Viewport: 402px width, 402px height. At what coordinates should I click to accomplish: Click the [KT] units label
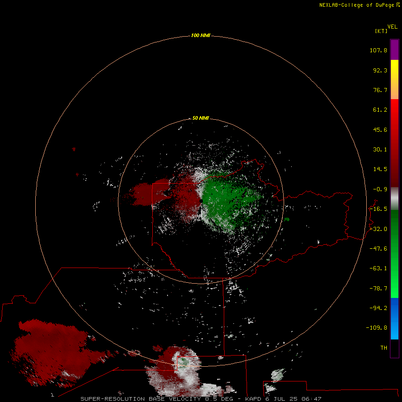[381, 31]
